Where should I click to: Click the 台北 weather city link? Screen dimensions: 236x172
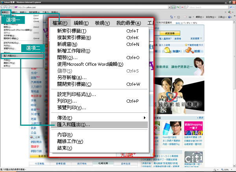click(x=178, y=23)
